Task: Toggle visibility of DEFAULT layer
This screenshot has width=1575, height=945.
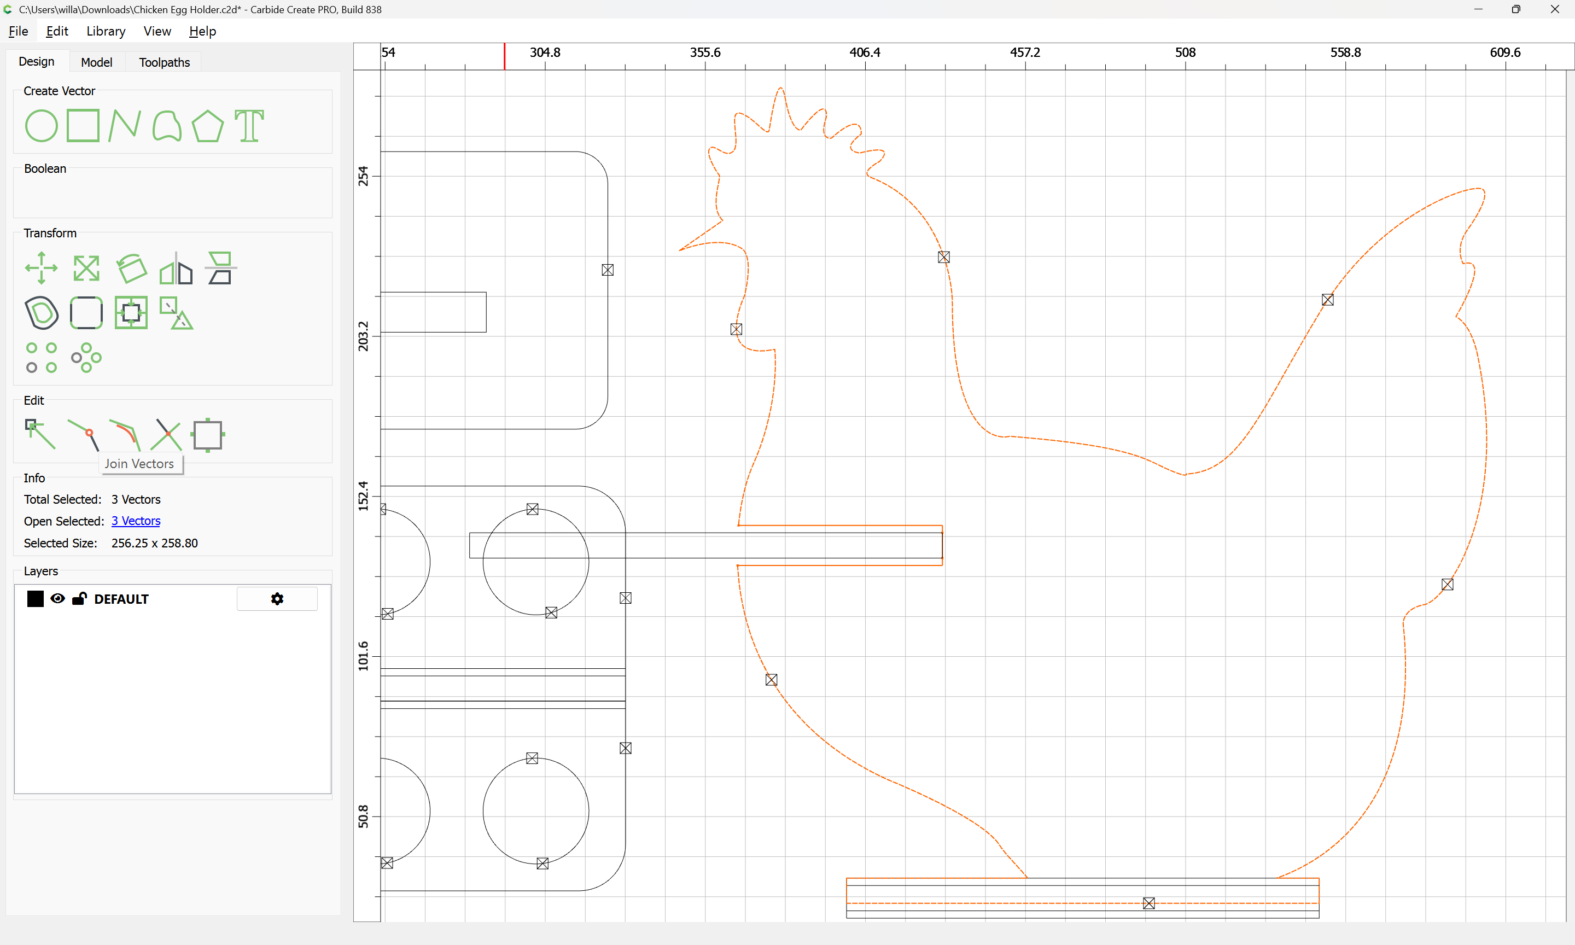Action: tap(57, 599)
